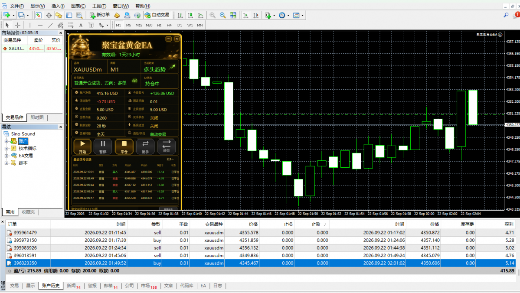Toggle chart shift icon
This screenshot has width=520, height=293.
256,15
